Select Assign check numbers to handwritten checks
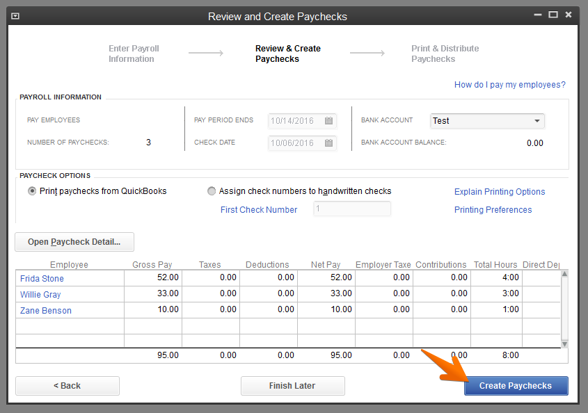The width and height of the screenshot is (588, 413). click(212, 191)
